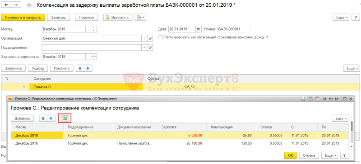Click Месяц stepper next to Декабрь 2018
361x164 pixels.
pyautogui.click(x=94, y=29)
